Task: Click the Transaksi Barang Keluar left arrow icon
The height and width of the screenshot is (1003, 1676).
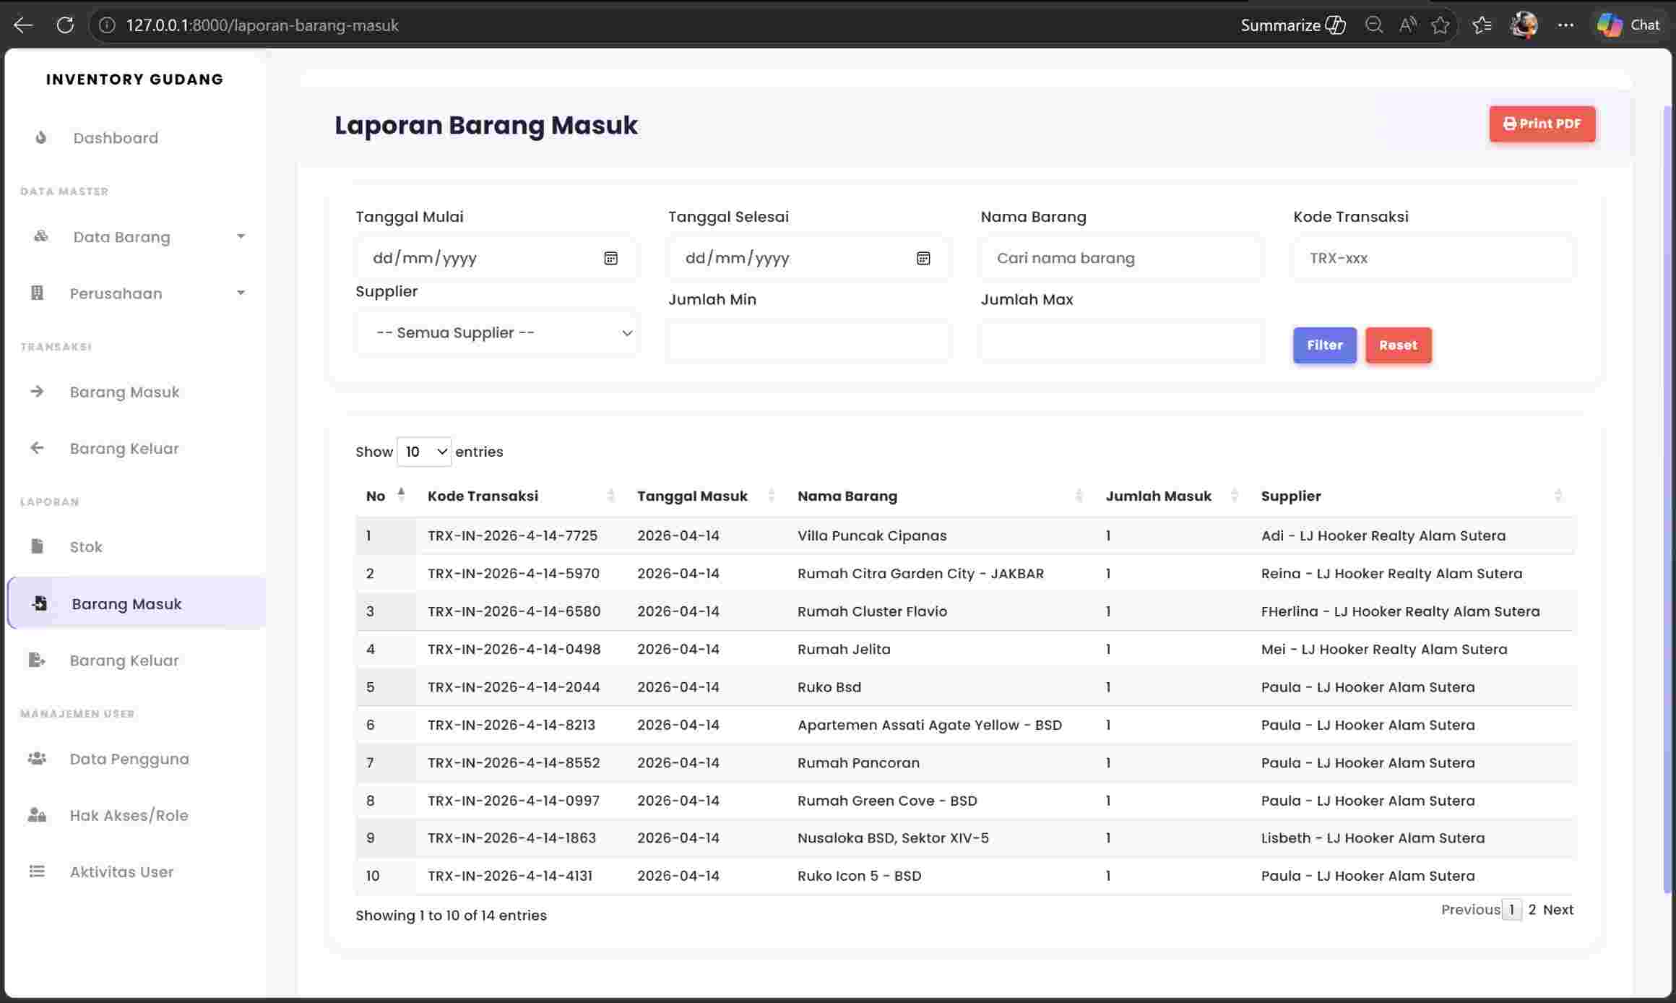Action: coord(38,448)
